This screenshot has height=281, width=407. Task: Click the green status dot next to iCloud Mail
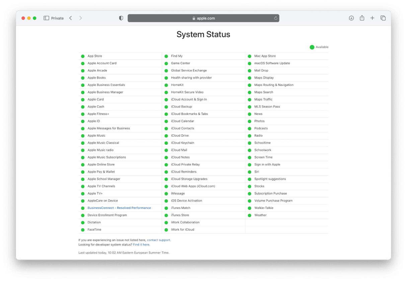[166, 150]
